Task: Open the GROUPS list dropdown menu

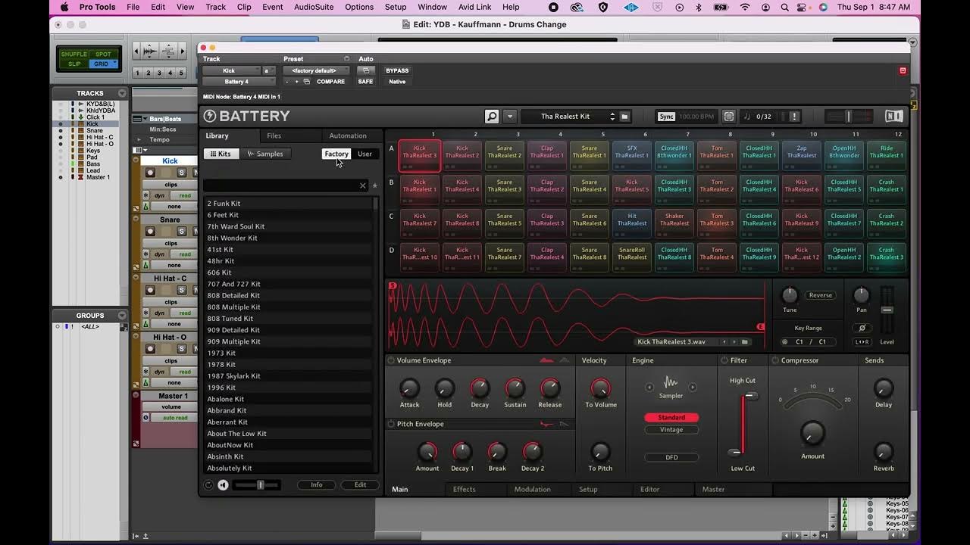Action: pyautogui.click(x=121, y=315)
